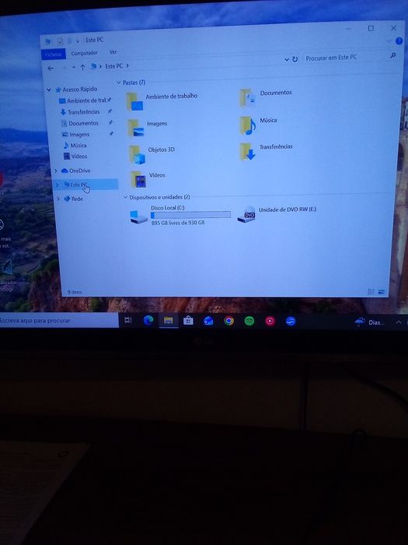Go back with the left arrow button
Viewport: 408px width, 545px height.
pyautogui.click(x=51, y=69)
